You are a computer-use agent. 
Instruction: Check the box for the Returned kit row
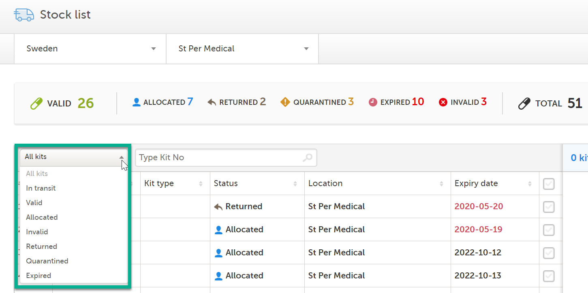point(549,207)
